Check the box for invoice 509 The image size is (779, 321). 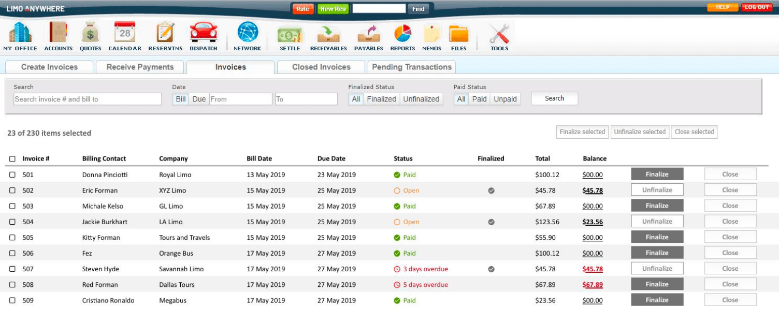[x=12, y=300]
